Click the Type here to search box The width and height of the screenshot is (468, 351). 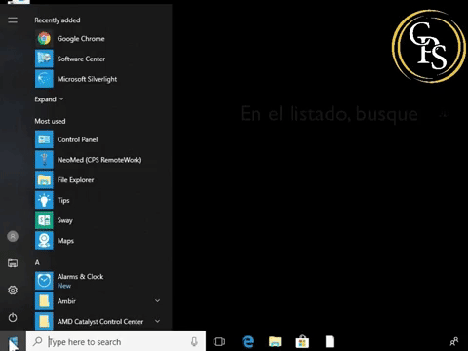pos(116,341)
